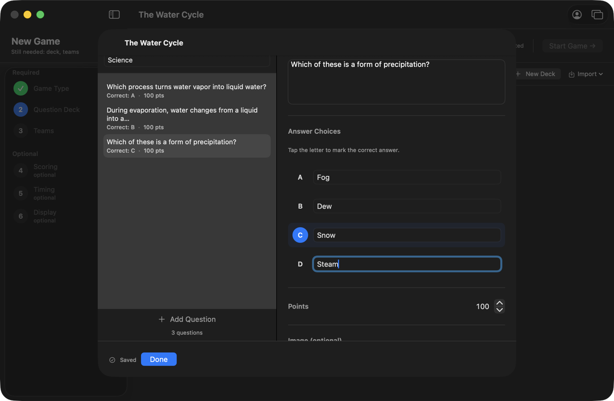Select step 2 Question Deck circle
The image size is (614, 401).
[x=20, y=109]
